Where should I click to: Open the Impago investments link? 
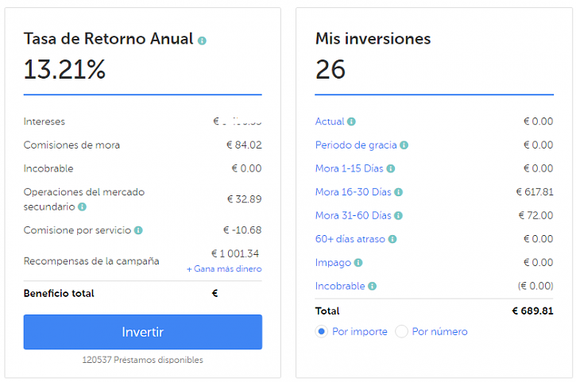pos(333,263)
